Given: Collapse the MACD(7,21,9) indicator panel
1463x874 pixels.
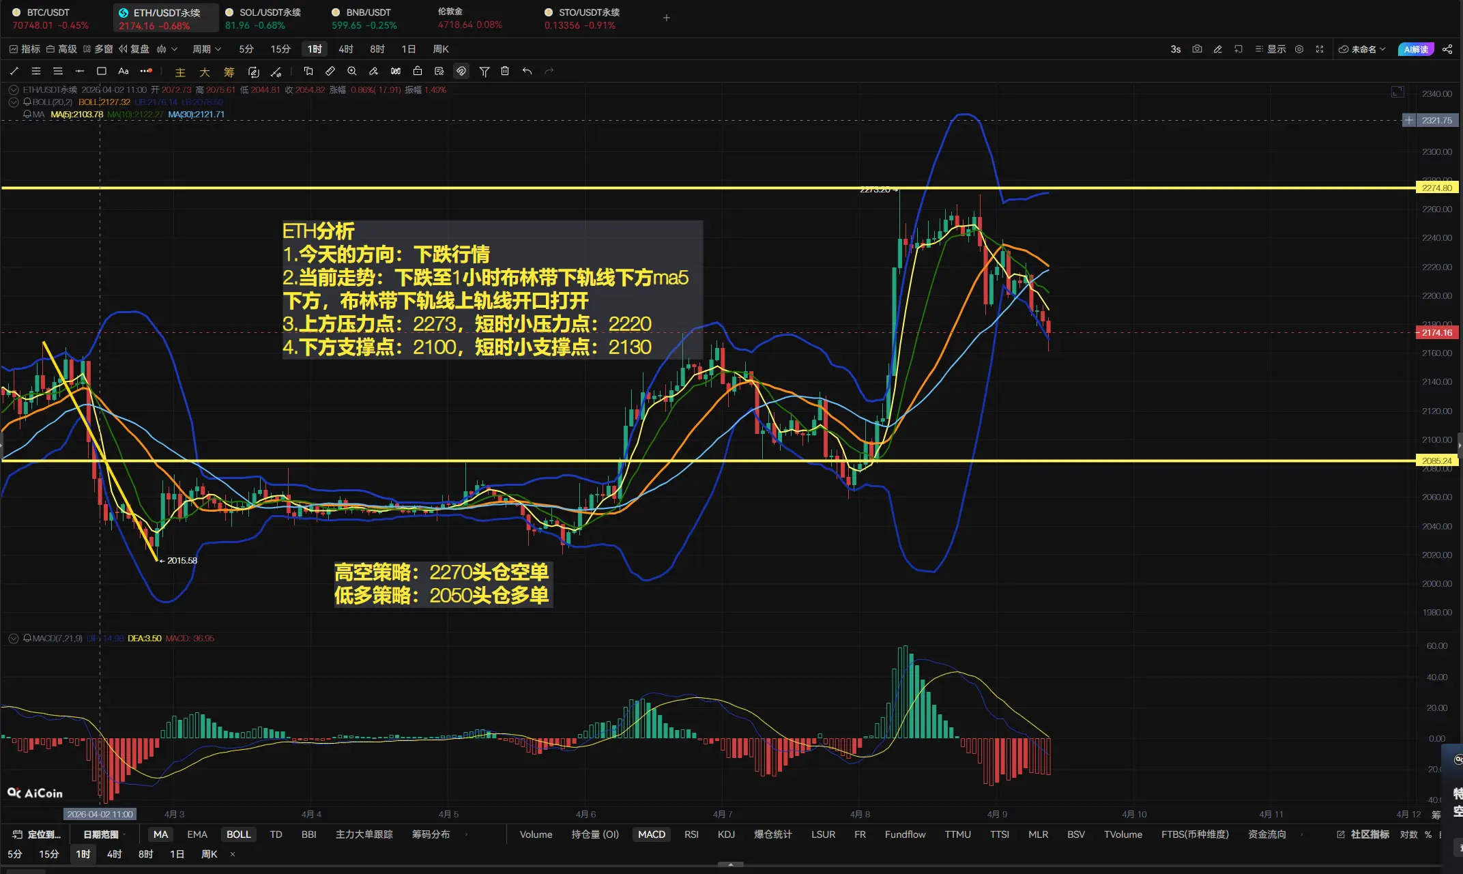Looking at the screenshot, I should (13, 639).
